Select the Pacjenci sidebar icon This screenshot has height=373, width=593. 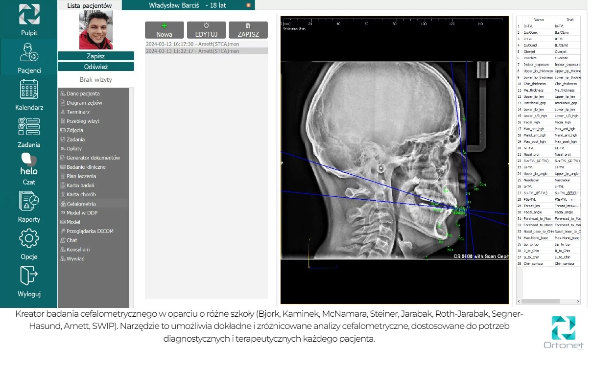click(x=29, y=52)
